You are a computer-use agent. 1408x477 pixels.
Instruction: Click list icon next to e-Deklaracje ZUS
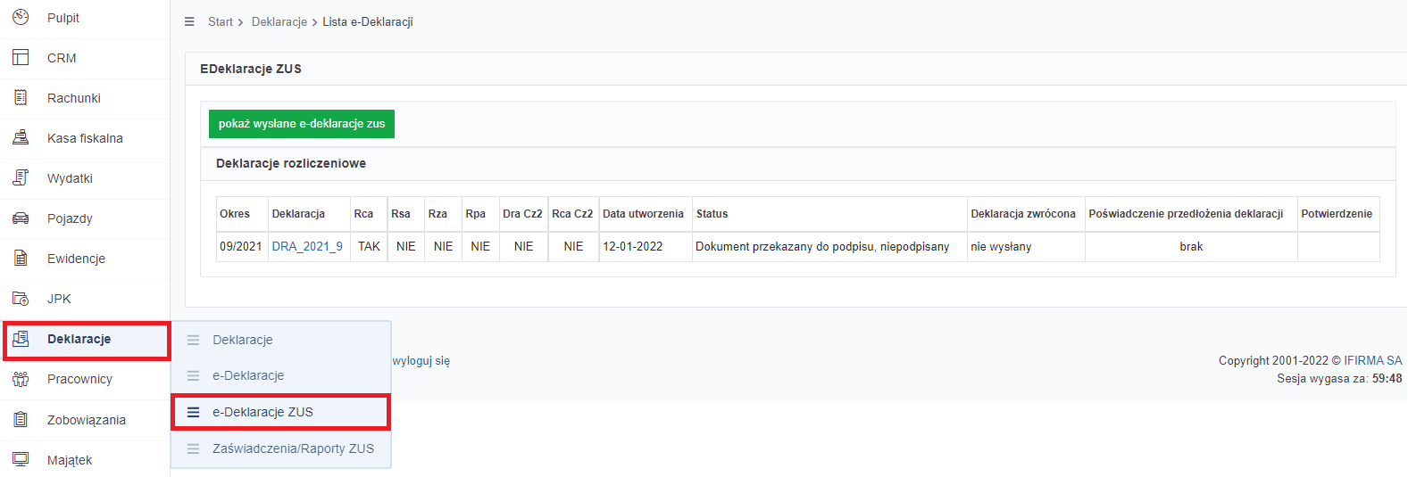point(193,412)
